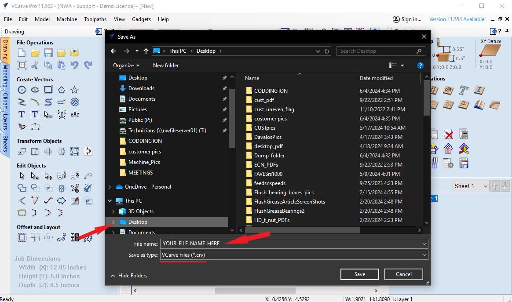512x302 pixels.
Task: Select the Draw Polygon tool
Action: (x=62, y=90)
